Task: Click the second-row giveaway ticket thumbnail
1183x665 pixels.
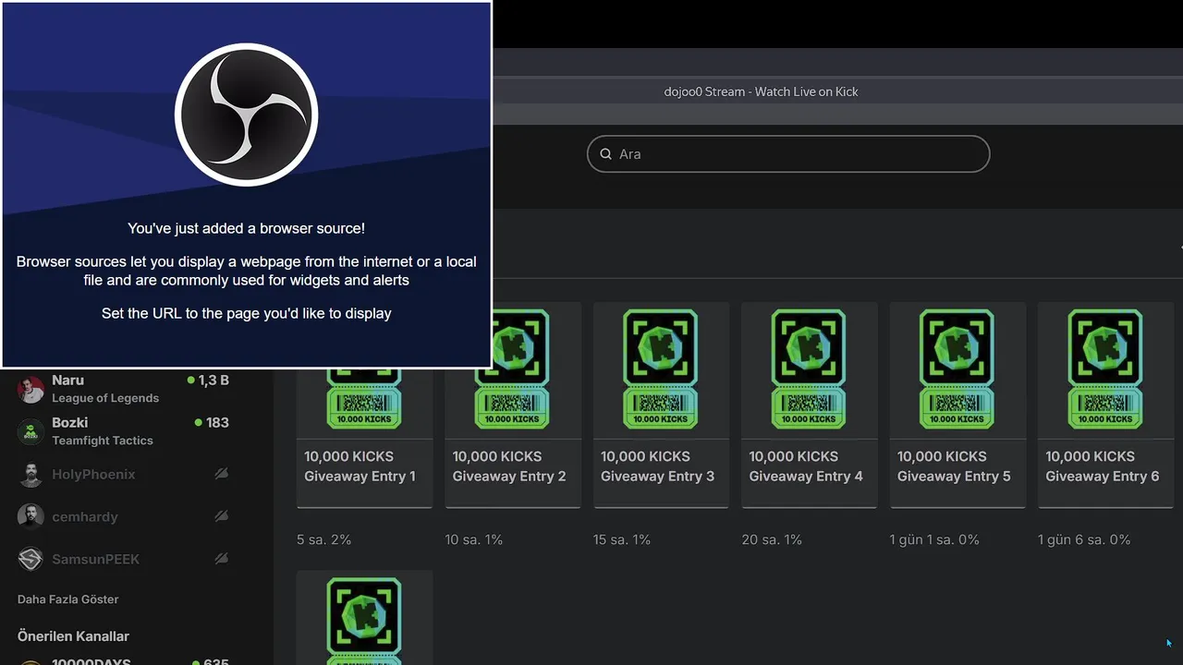Action: coord(364,621)
